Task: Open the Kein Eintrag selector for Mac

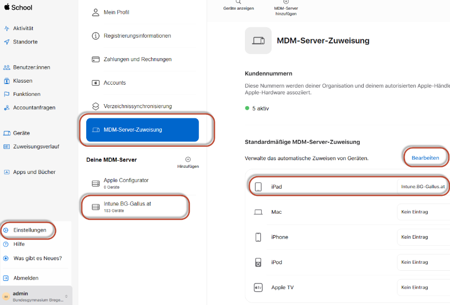Action: [x=415, y=212]
